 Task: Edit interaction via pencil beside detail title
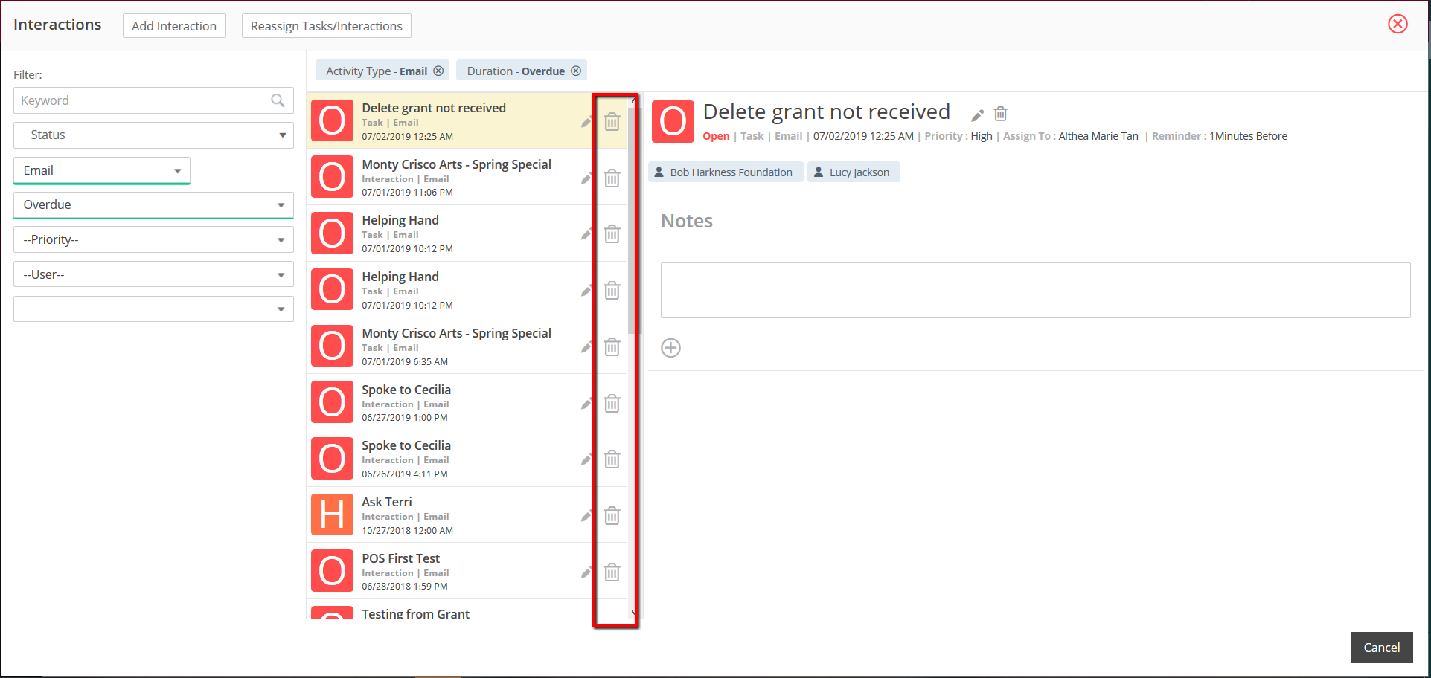tap(978, 114)
